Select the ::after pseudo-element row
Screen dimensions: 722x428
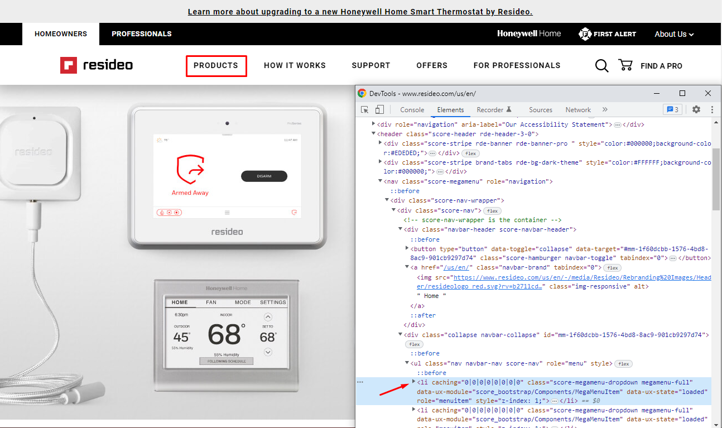(x=423, y=315)
